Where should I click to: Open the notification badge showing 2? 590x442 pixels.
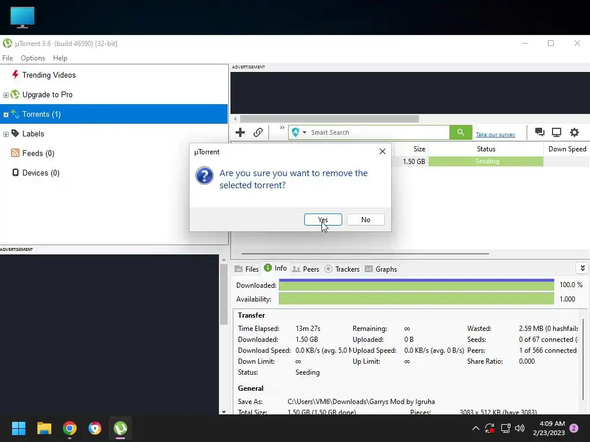click(574, 428)
